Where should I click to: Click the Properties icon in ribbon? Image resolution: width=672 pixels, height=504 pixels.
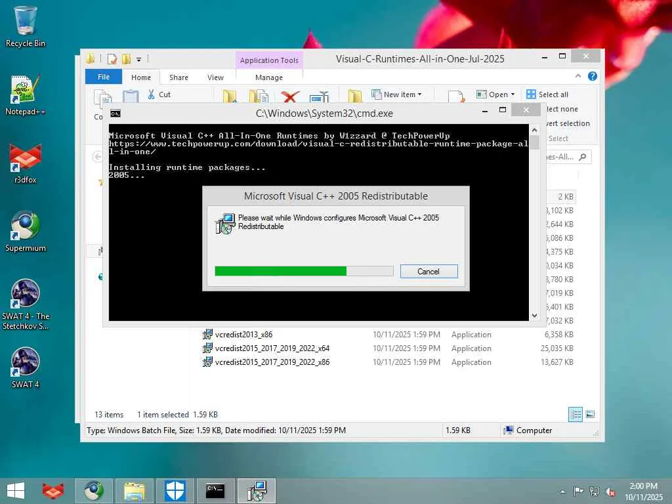[x=456, y=96]
